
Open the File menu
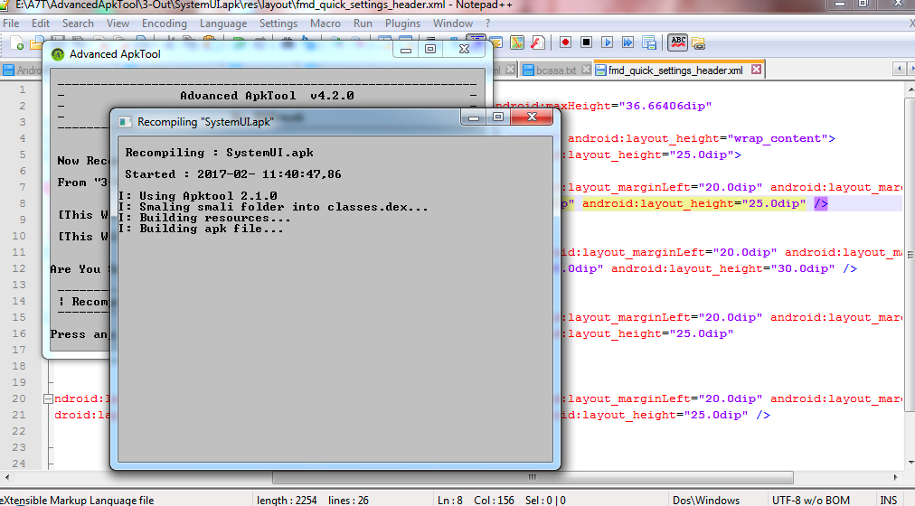tap(11, 23)
